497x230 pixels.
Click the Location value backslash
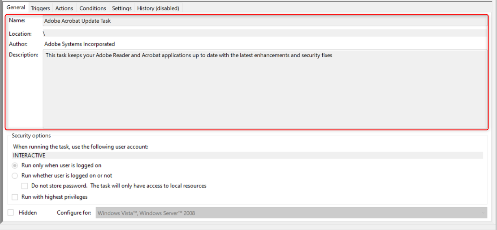[x=44, y=34]
